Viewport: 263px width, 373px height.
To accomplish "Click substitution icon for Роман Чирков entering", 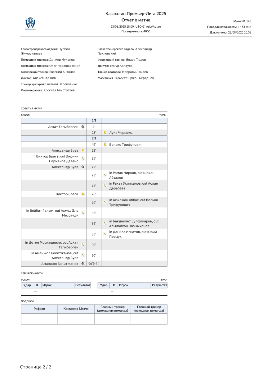I will coord(105,175).
